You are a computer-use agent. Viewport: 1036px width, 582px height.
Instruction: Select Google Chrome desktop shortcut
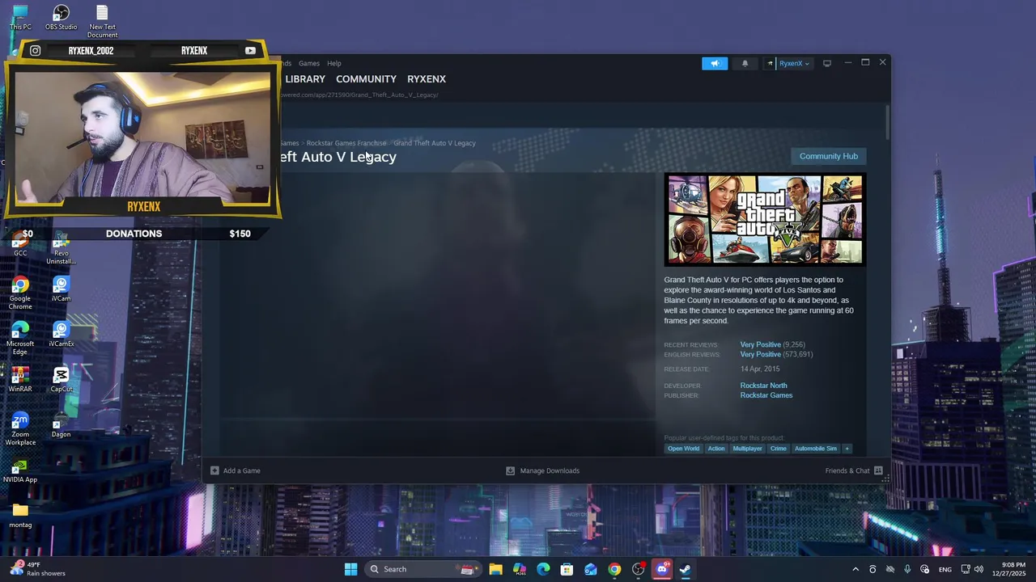20,293
